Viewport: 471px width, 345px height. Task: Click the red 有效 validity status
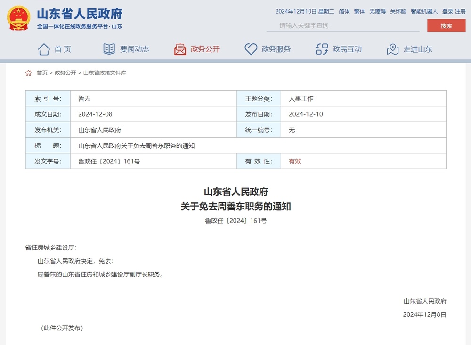click(295, 161)
